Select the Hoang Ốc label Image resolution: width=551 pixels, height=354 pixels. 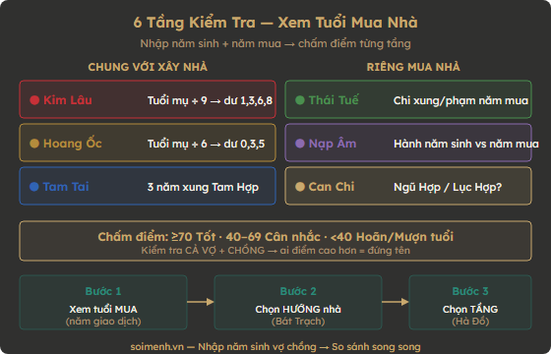click(73, 144)
